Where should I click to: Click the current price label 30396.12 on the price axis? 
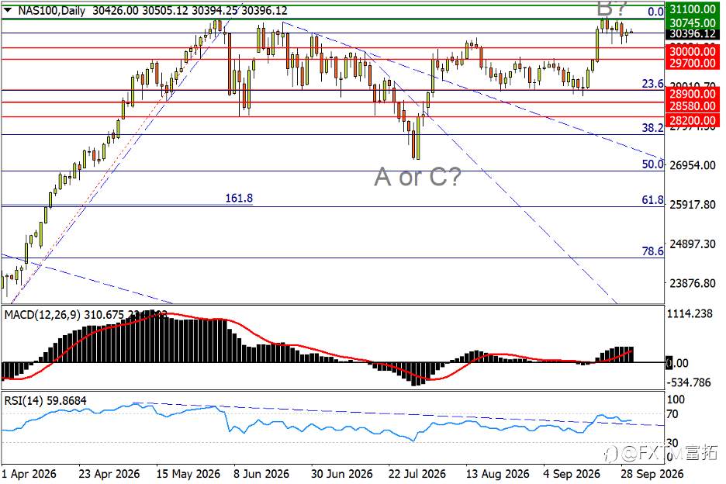point(693,34)
